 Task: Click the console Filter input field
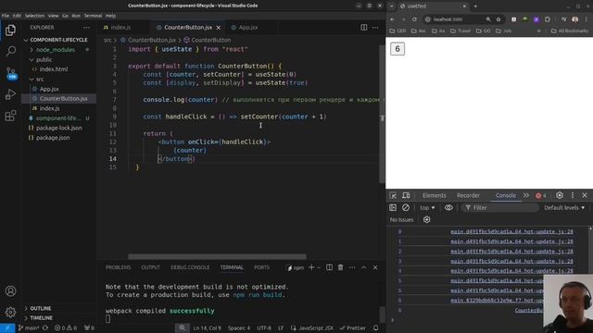pyautogui.click(x=499, y=207)
